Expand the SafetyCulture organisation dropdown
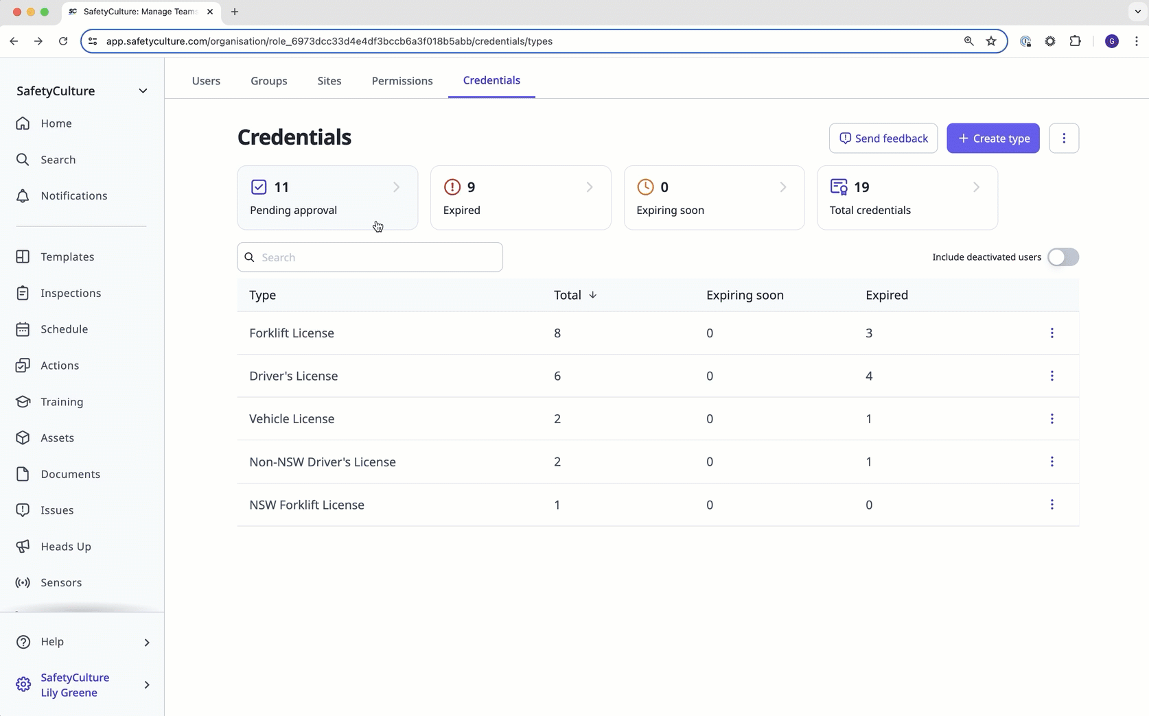The width and height of the screenshot is (1149, 716). pyautogui.click(x=143, y=91)
